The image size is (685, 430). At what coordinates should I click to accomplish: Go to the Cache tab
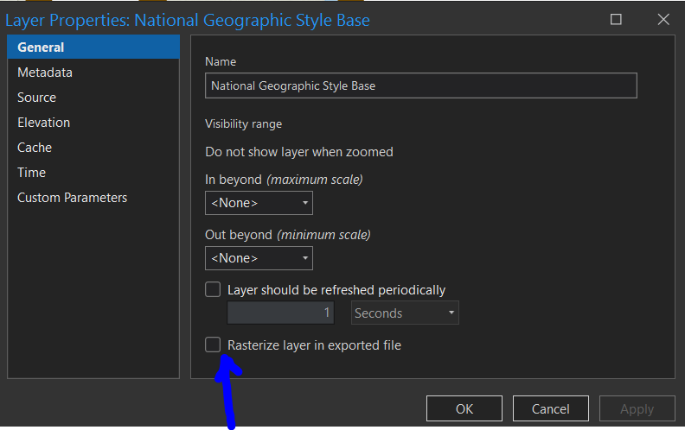[35, 148]
